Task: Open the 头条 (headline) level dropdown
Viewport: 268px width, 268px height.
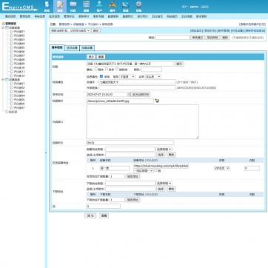Action: click(153, 77)
